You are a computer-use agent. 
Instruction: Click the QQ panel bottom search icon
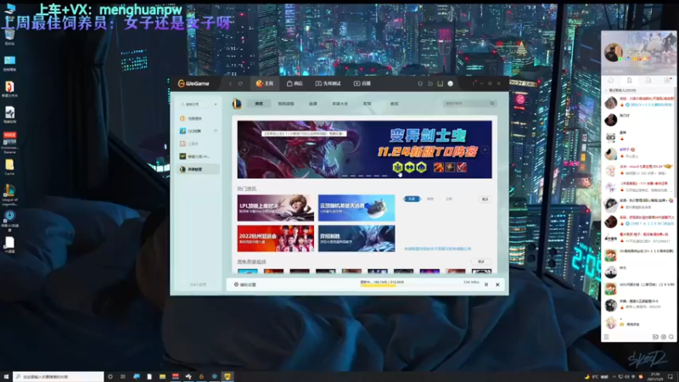[x=671, y=337]
